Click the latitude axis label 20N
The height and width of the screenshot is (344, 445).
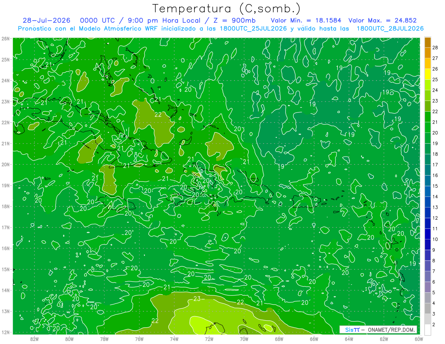tap(6, 164)
